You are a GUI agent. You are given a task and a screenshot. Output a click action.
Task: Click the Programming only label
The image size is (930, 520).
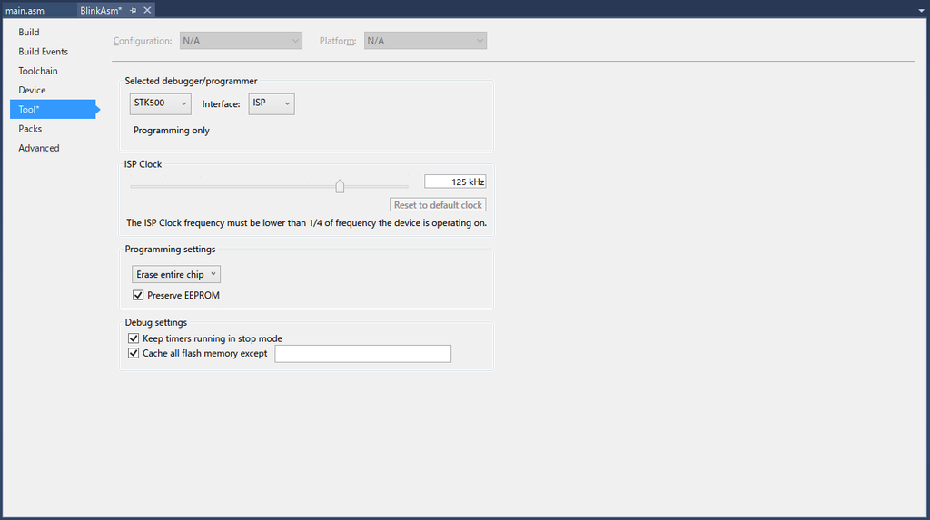[x=172, y=131]
